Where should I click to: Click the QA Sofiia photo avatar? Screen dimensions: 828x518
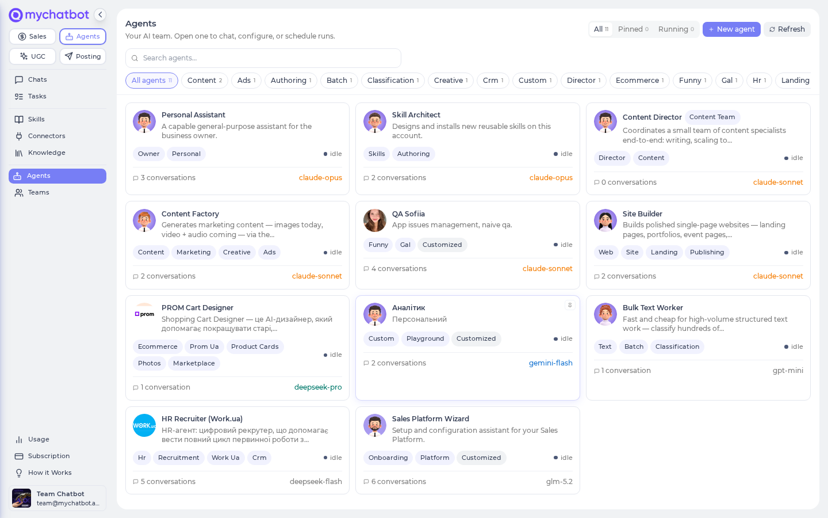(375, 220)
